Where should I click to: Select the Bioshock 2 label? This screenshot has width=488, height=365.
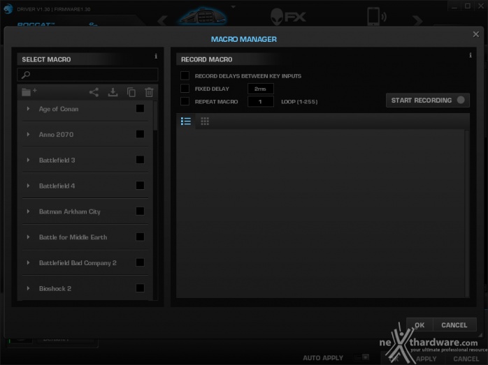(55, 289)
